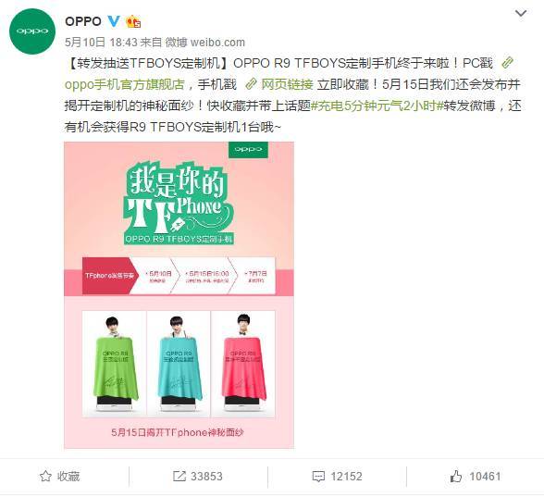This screenshot has width=544, height=497.
Task: Click the 微博 weibo.com source link
Action: pyautogui.click(x=205, y=43)
